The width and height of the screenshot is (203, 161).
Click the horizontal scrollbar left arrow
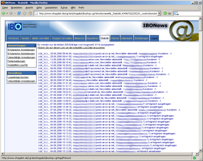click(2, 154)
